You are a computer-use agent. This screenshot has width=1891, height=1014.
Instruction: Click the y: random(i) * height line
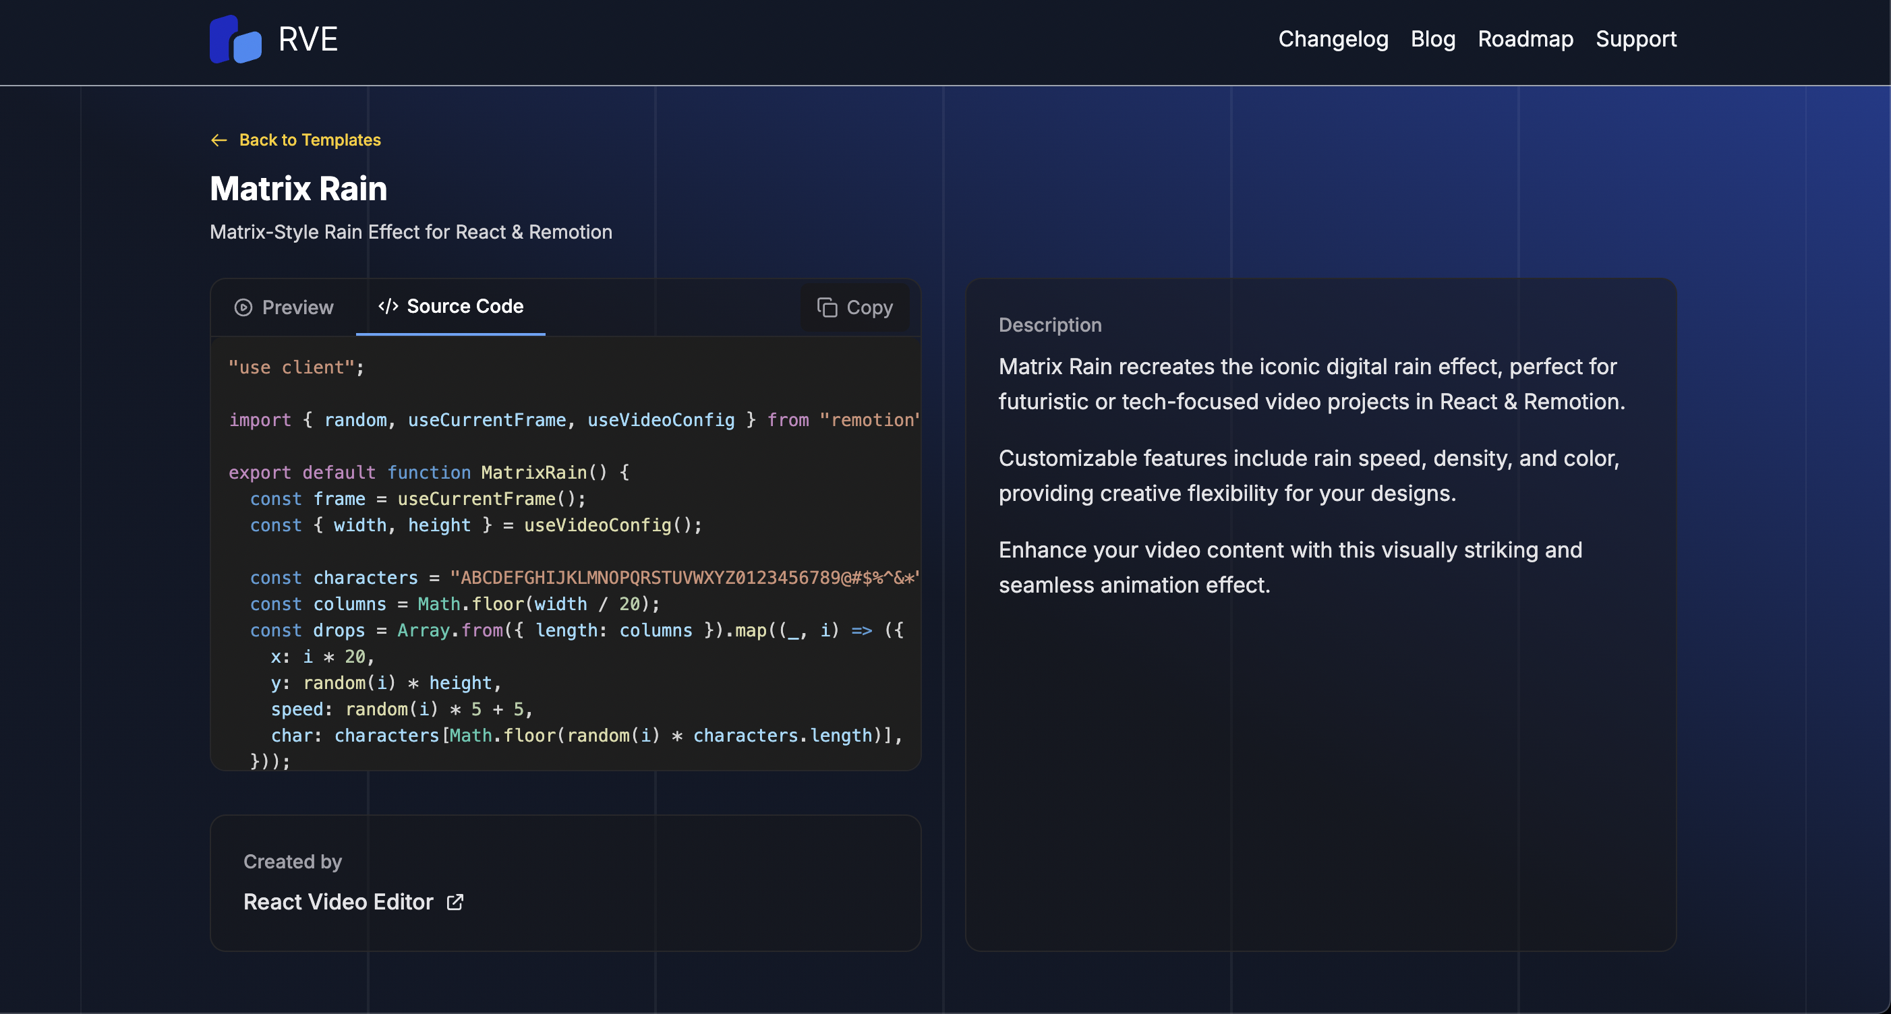[386, 683]
